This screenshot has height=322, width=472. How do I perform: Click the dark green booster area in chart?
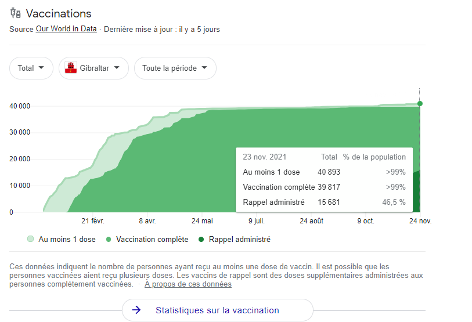coord(417,193)
